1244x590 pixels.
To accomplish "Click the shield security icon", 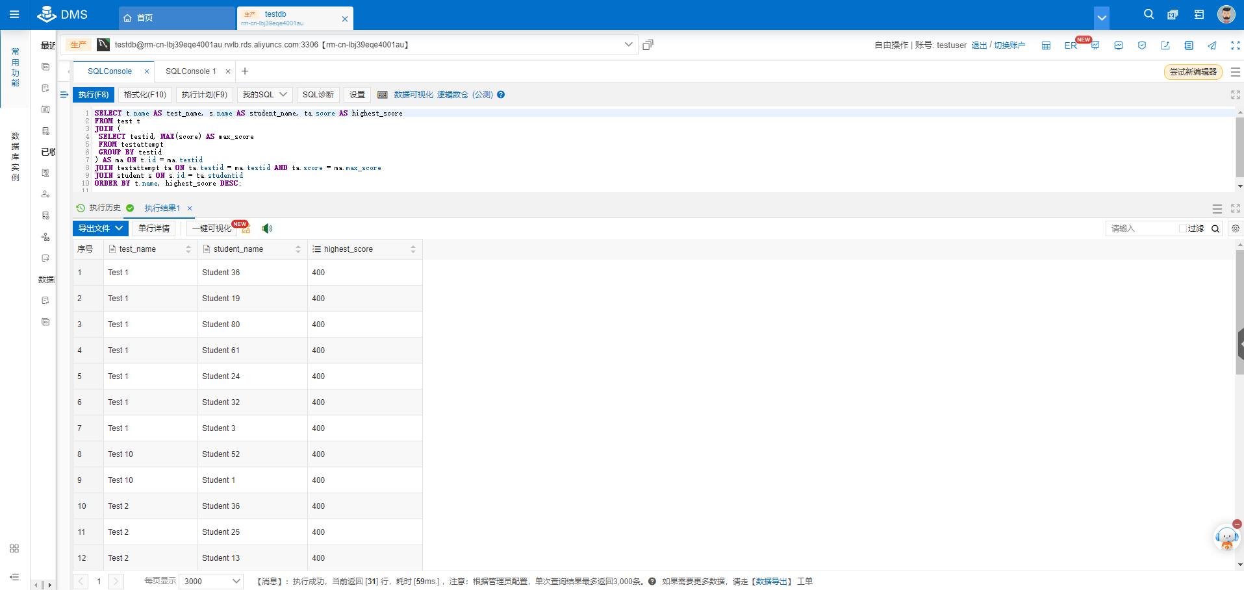I will point(1142,45).
